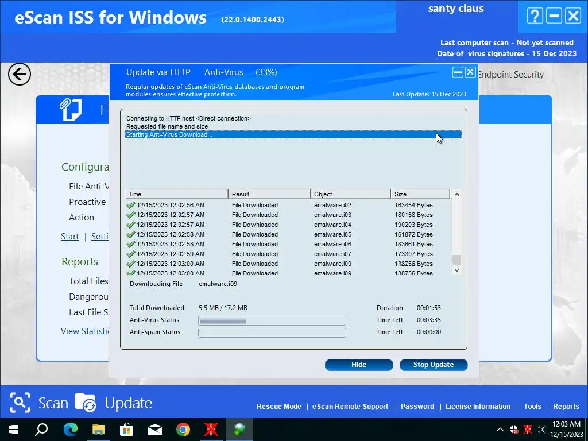Click red eScan tray icon

click(x=527, y=430)
